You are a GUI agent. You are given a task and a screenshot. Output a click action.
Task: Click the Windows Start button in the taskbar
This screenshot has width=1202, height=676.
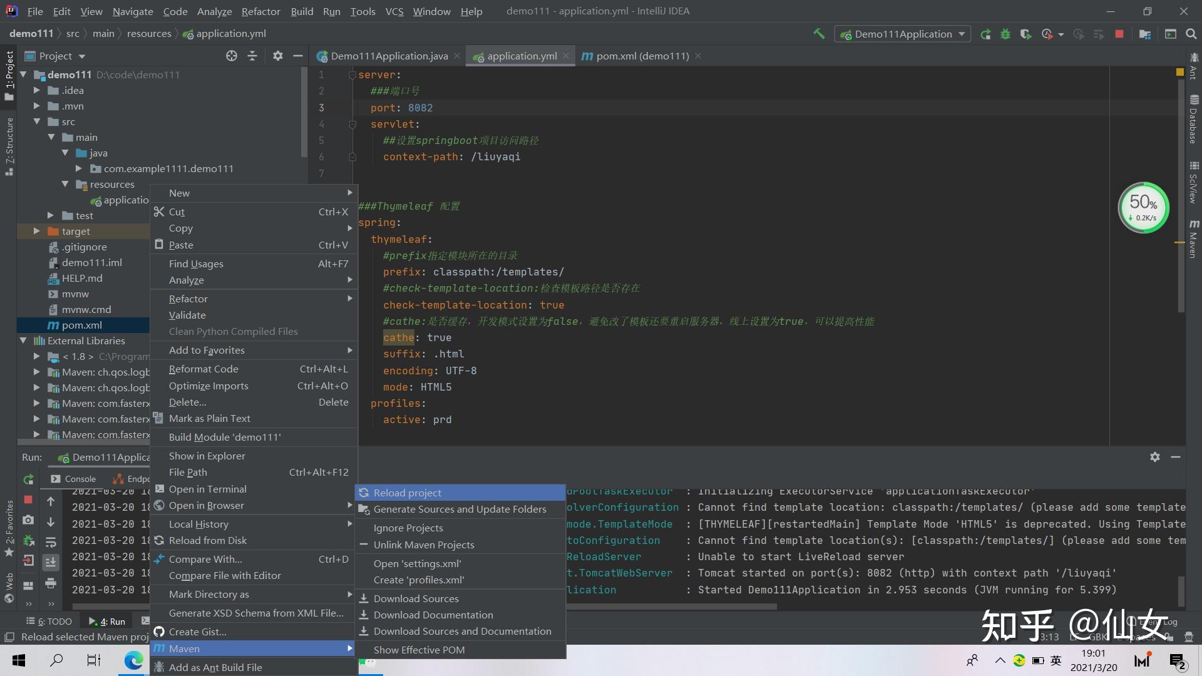[19, 660]
